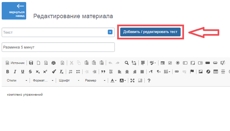Toggle Superscript formatting
230x131 pixels.
[x=45, y=72]
